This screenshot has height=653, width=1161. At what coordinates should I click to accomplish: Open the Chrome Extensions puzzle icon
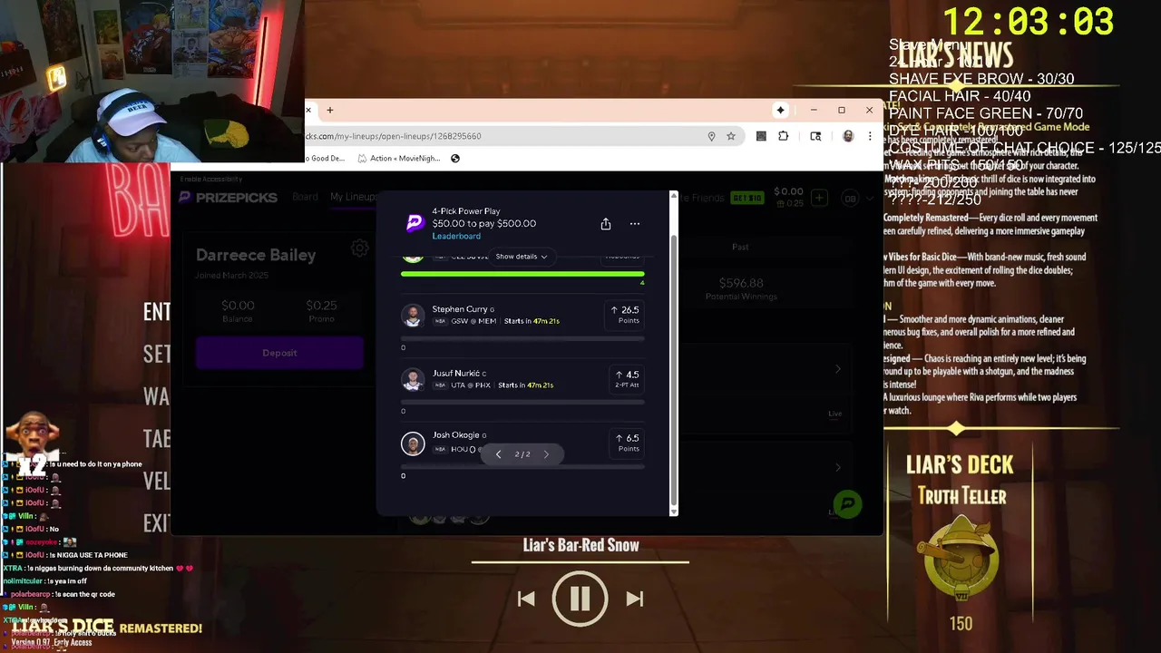[x=784, y=136]
